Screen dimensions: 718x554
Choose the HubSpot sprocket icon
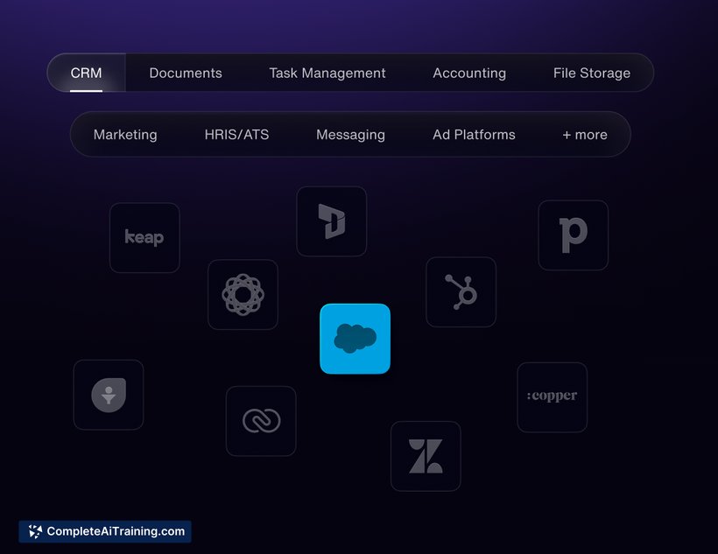(x=461, y=292)
